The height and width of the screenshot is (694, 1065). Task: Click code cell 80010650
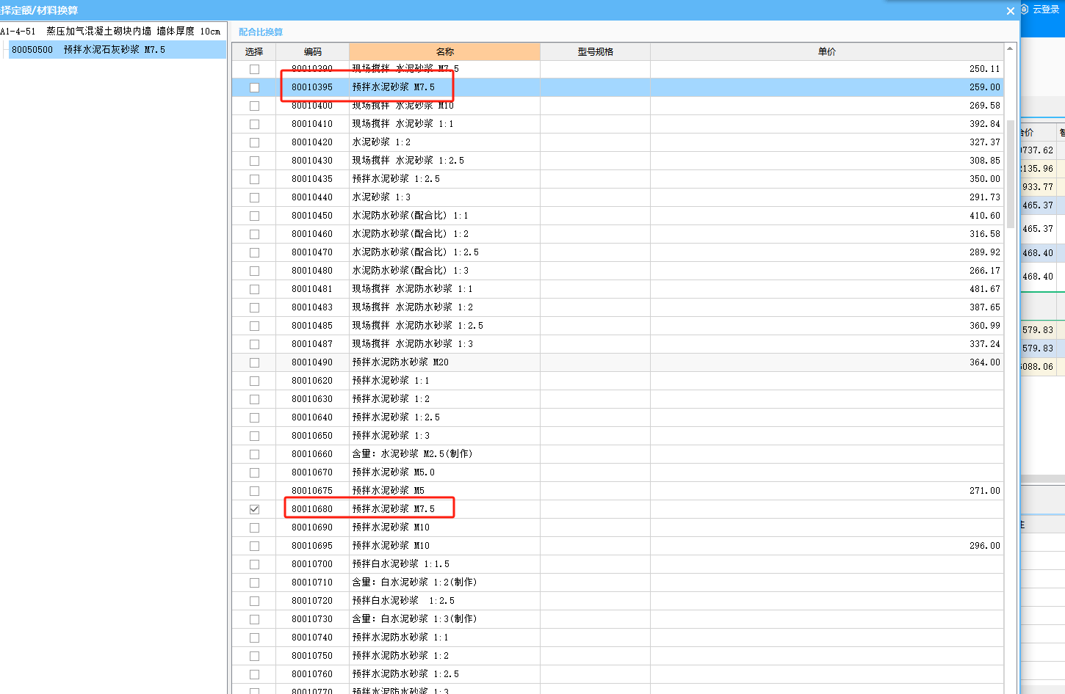coord(313,436)
